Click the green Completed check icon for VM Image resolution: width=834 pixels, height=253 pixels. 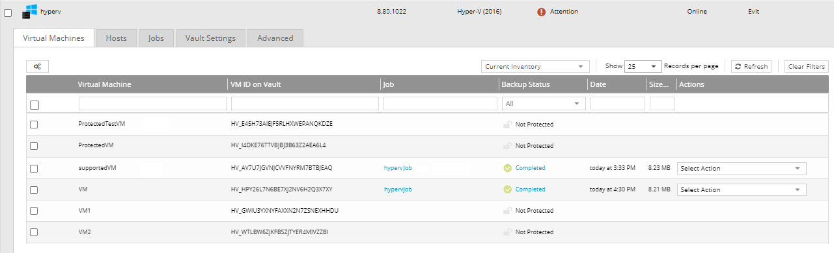pos(508,189)
